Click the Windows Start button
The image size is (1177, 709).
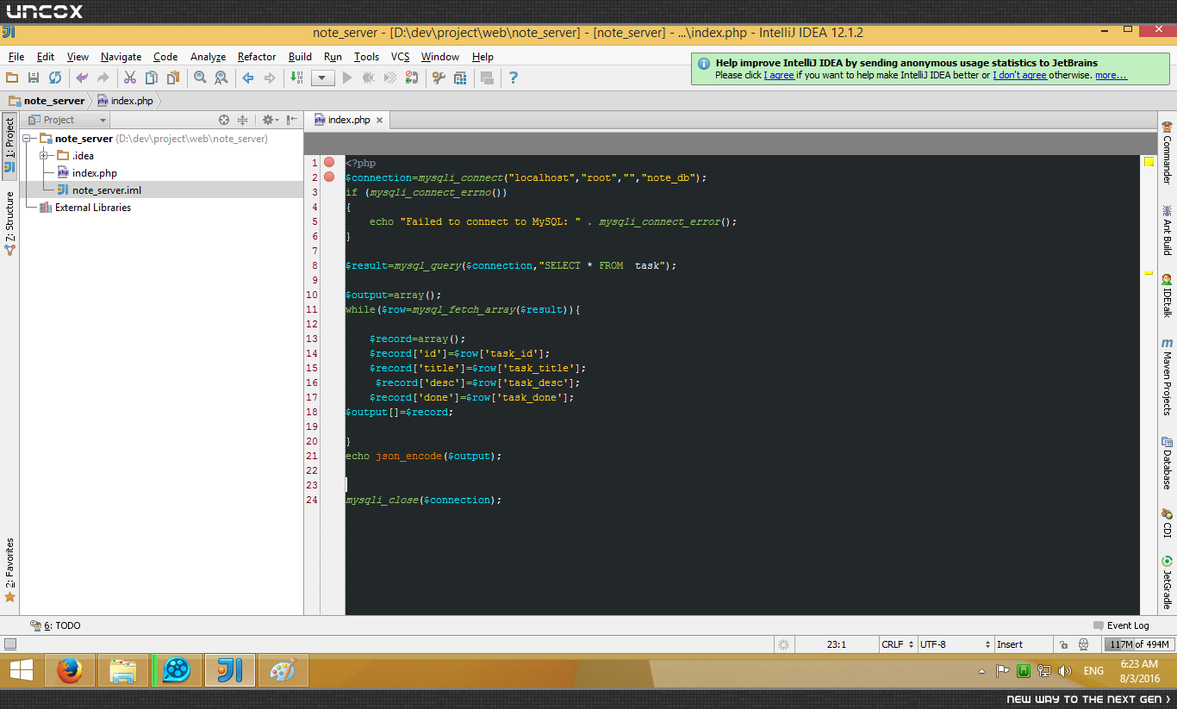[x=21, y=670]
